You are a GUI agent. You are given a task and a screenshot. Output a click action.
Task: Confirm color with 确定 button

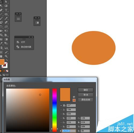point(85,90)
